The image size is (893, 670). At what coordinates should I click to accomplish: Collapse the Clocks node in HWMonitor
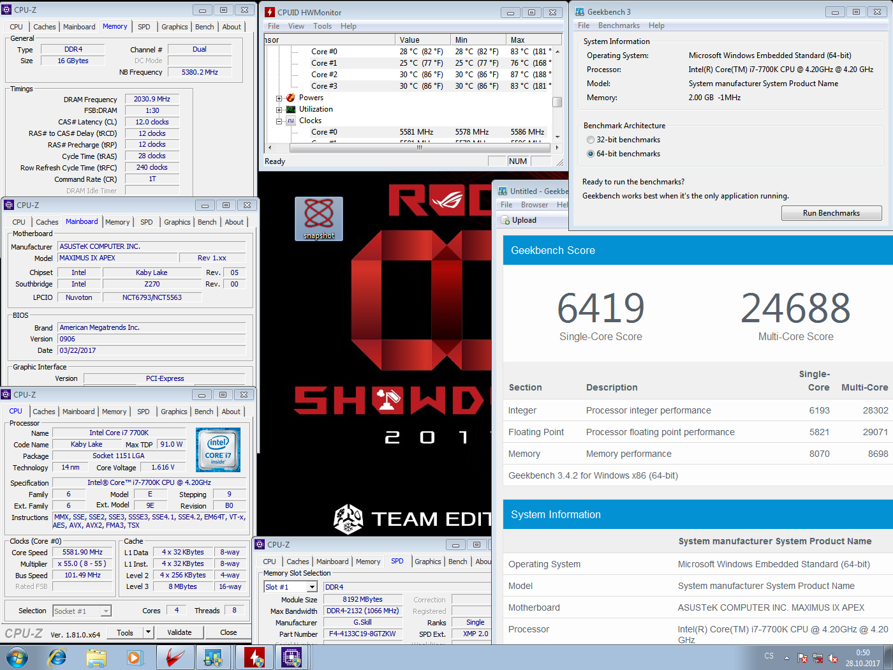[x=279, y=121]
